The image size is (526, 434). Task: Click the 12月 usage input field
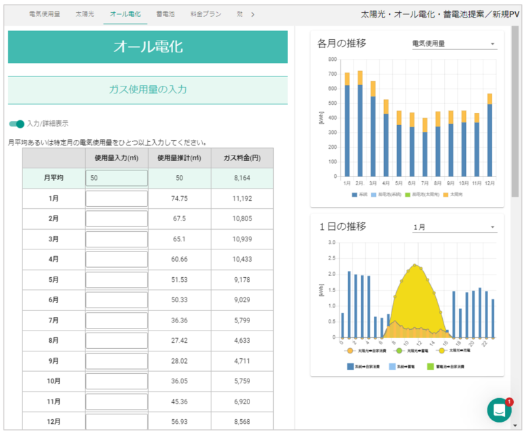click(116, 422)
